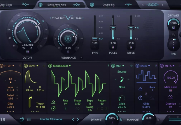Image resolution: width=181 pixels, height=125 pixels.
Task: Go to the next preset arrow
Action: tap(78, 119)
